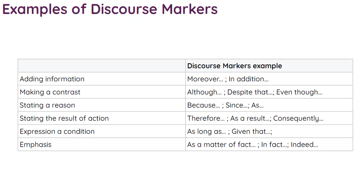Click the 'Moreover… ; In addition…' cell
363x169 pixels.
pyautogui.click(x=269, y=79)
